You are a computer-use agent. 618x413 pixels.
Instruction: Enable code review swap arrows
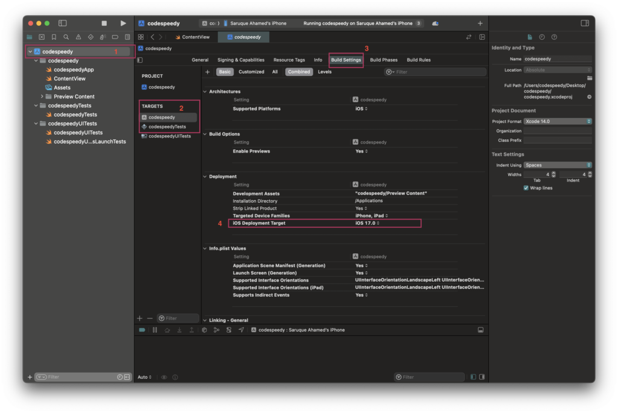(468, 37)
